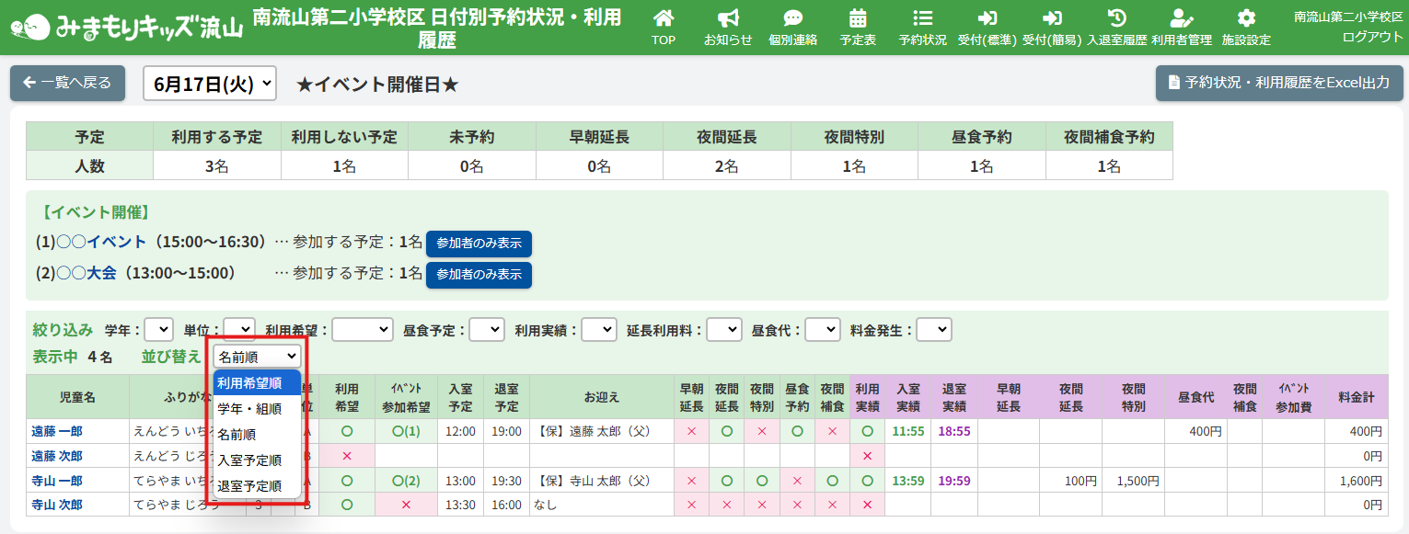Expand the 6月17日(火) date dropdown
The width and height of the screenshot is (1409, 534).
pyautogui.click(x=210, y=84)
